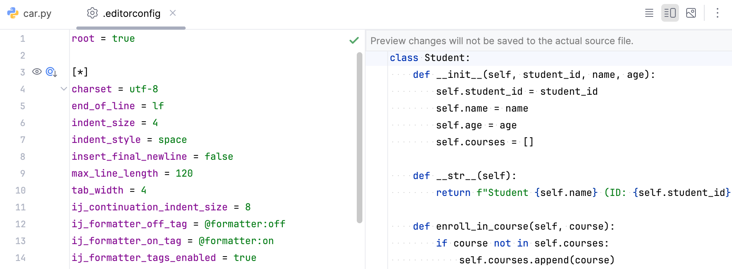Viewport: 732px width, 269px height.
Task: Click the green inspection checkmark
Action: coord(354,40)
